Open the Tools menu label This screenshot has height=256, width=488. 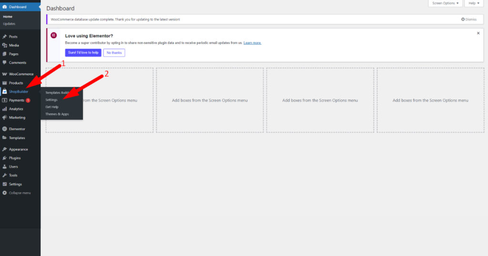point(13,175)
